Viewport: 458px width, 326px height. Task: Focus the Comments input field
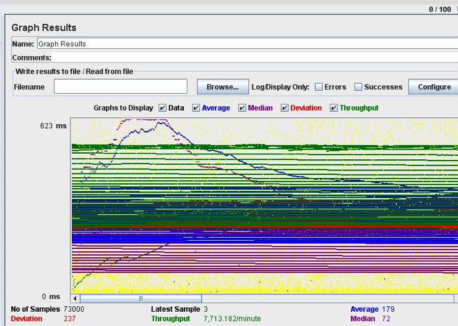pos(248,58)
